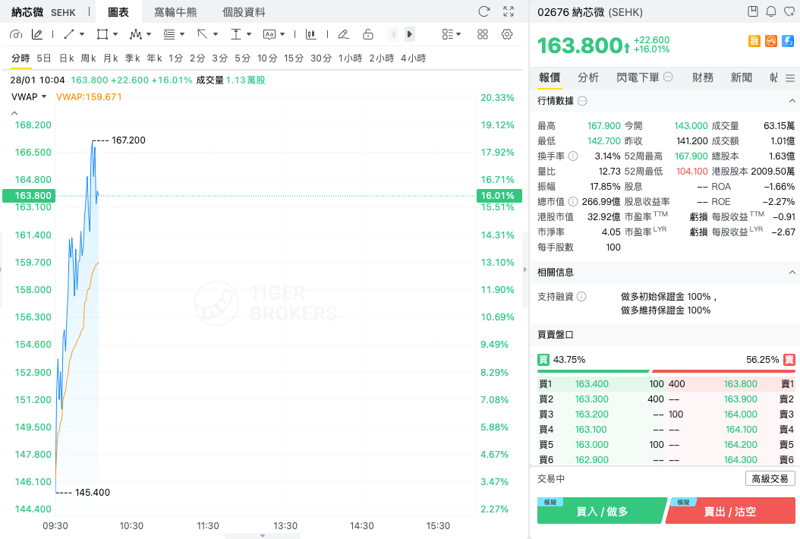Add stock to watchlist with heart icon
Screen dimensions: 800x539
pos(789,11)
